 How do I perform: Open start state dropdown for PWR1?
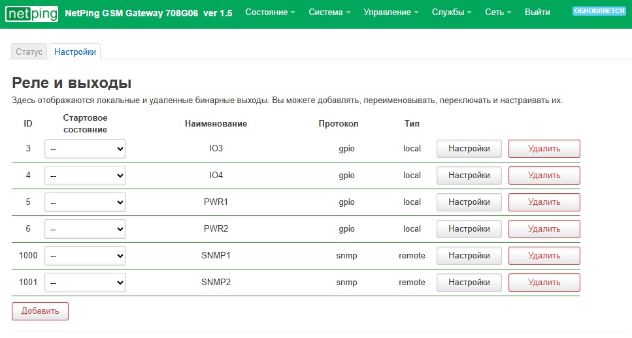pos(85,202)
